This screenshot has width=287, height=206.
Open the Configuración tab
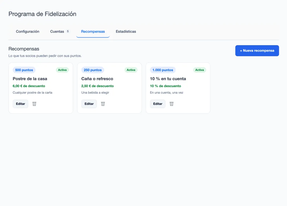click(28, 32)
